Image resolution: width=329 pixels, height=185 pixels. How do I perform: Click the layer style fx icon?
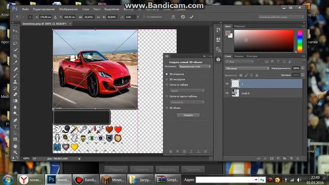click(265, 159)
